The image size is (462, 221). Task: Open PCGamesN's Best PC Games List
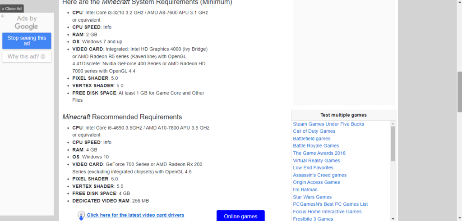point(330,204)
